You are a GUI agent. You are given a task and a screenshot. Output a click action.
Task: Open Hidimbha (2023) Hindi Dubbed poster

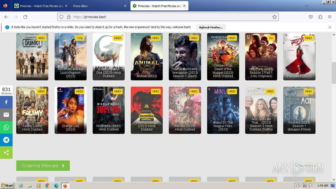[109, 110]
